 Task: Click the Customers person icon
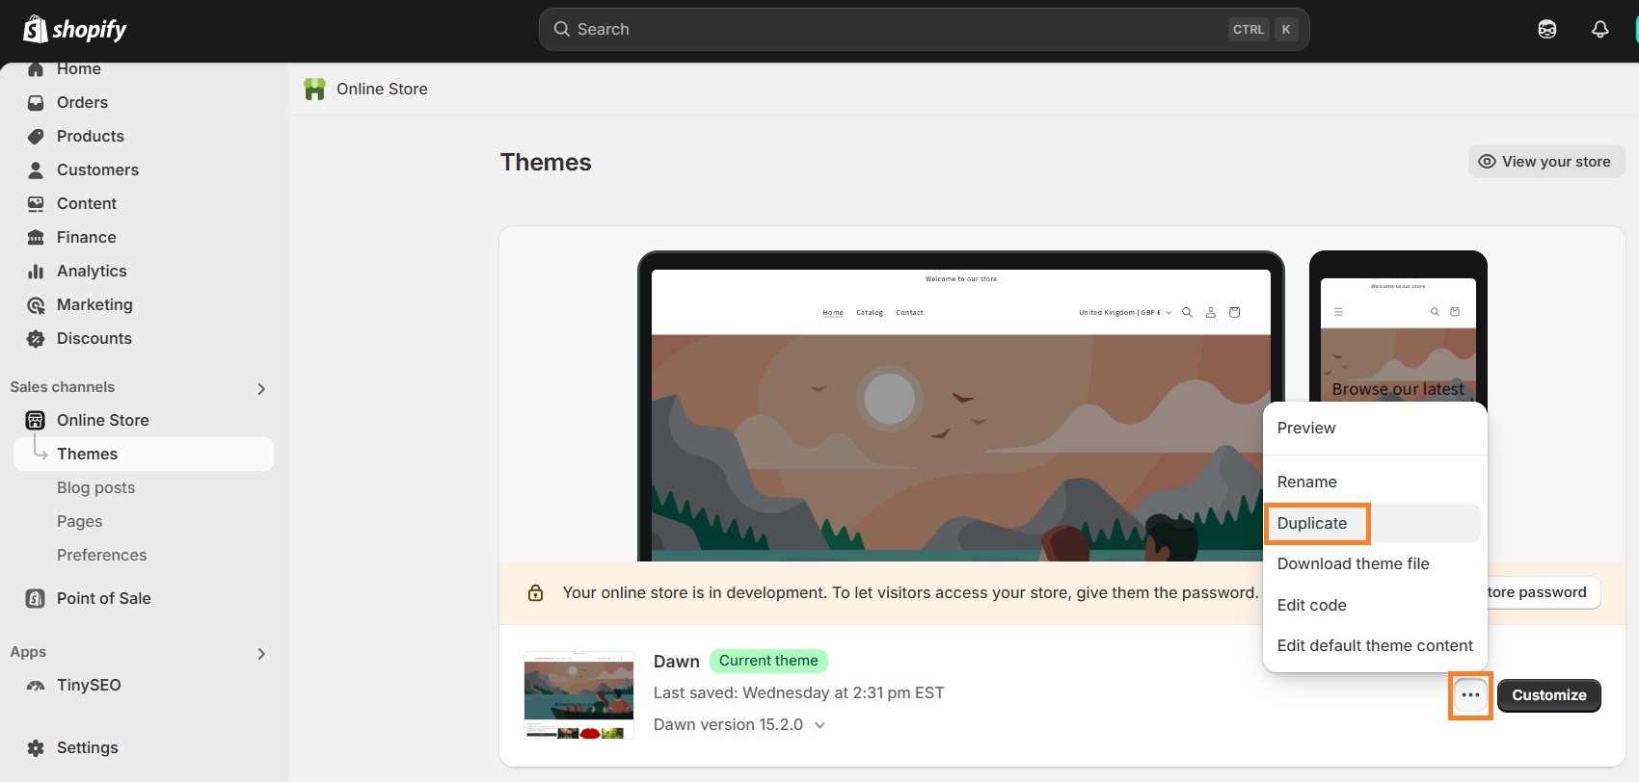(x=36, y=170)
